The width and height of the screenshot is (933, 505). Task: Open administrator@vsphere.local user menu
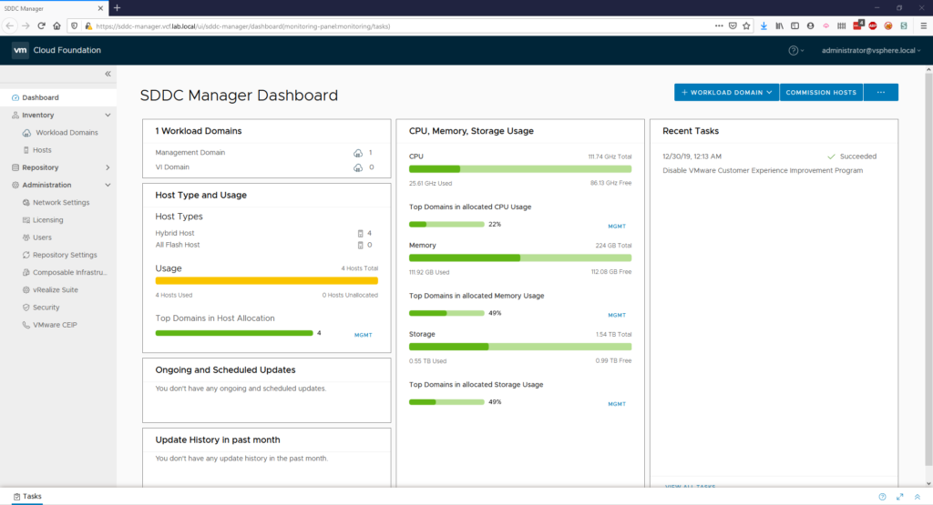coord(871,51)
